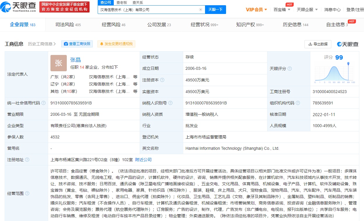Click the company link in the 其他 row
The height and width of the screenshot is (221, 364).
[x=109, y=91]
